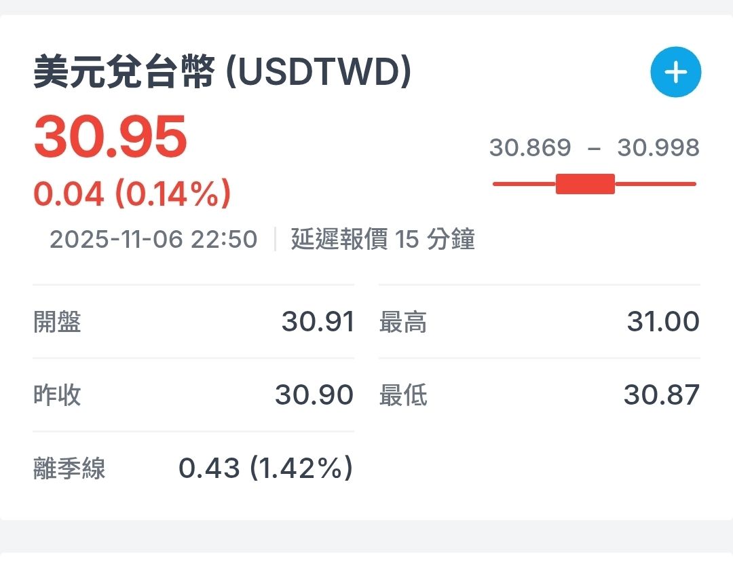
Task: Click the current price 30.95
Action: coord(110,136)
